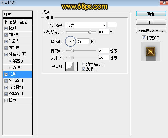This screenshot has width=168, height=138.
Task: Uncheck the 内发光 inner glow checkbox
Action: tap(6, 48)
